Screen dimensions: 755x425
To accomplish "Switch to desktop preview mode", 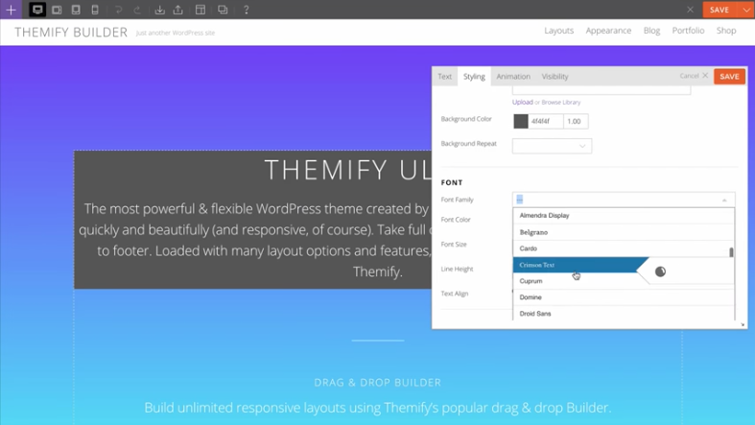I will click(37, 10).
